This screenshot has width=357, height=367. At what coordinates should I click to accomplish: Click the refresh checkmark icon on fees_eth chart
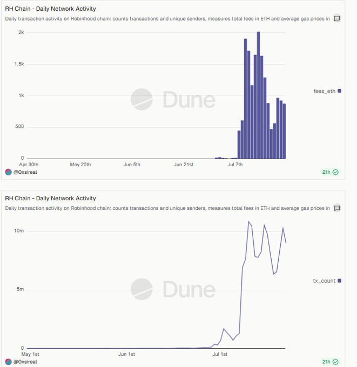(x=336, y=172)
